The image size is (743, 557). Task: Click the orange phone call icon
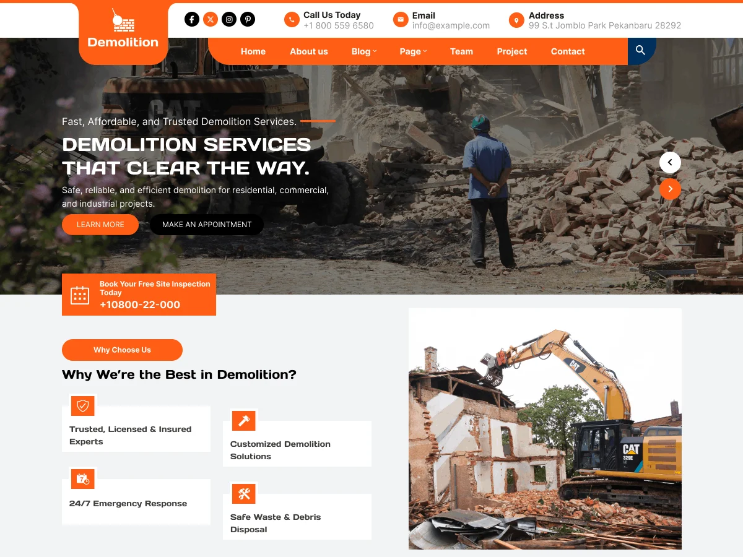click(x=292, y=20)
